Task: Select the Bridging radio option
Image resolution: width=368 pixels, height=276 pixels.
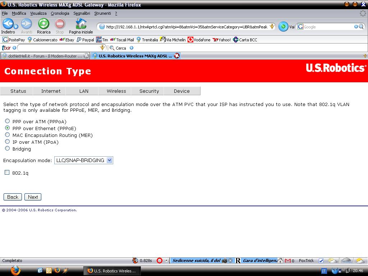Action: click(x=7, y=148)
